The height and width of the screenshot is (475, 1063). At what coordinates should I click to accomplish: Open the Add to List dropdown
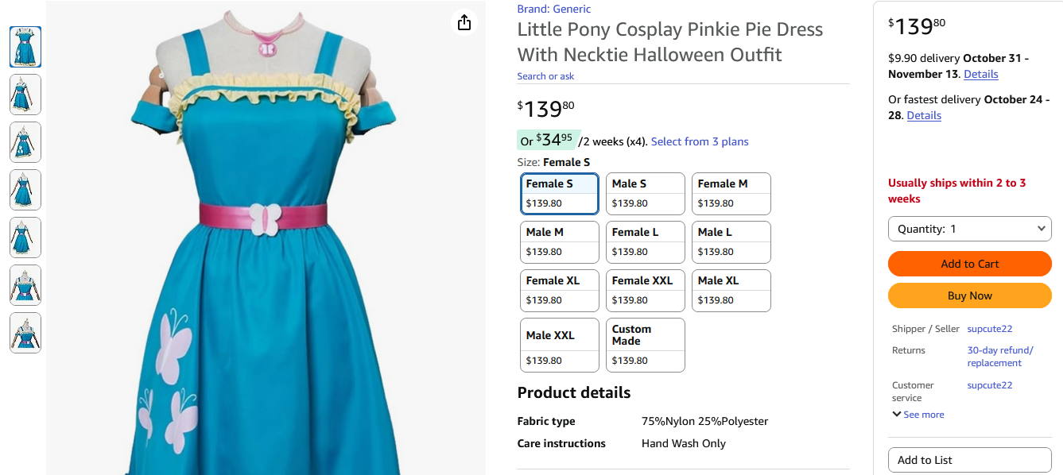pos(969,460)
